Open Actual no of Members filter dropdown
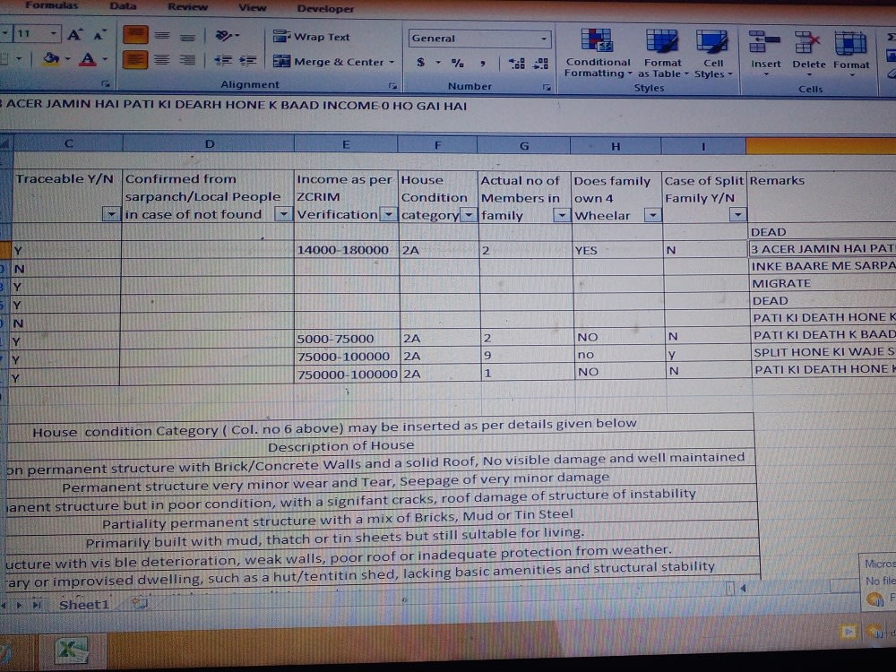 (562, 215)
